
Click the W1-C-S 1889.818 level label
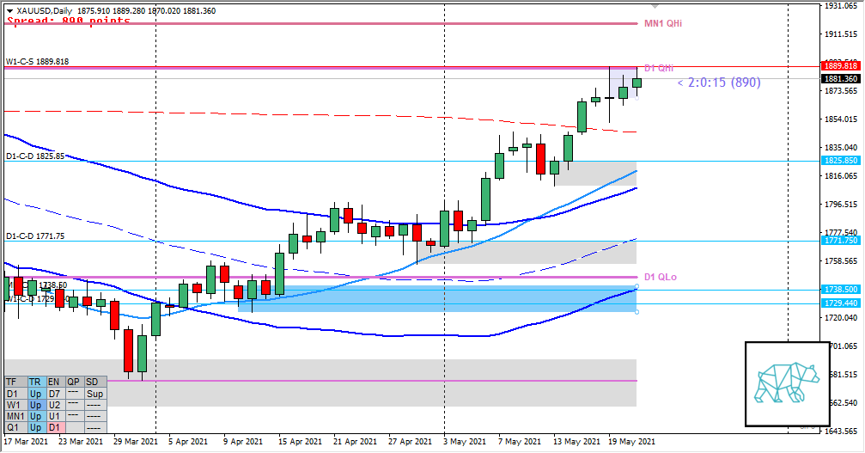point(37,62)
